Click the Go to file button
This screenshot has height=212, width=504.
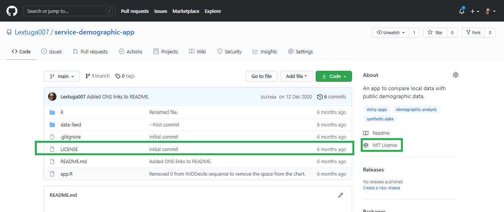(x=261, y=76)
